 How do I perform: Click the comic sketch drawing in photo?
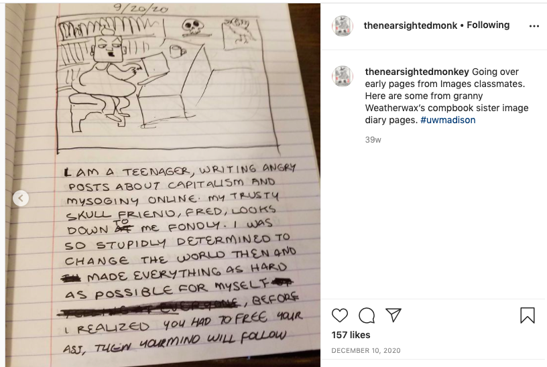(168, 84)
